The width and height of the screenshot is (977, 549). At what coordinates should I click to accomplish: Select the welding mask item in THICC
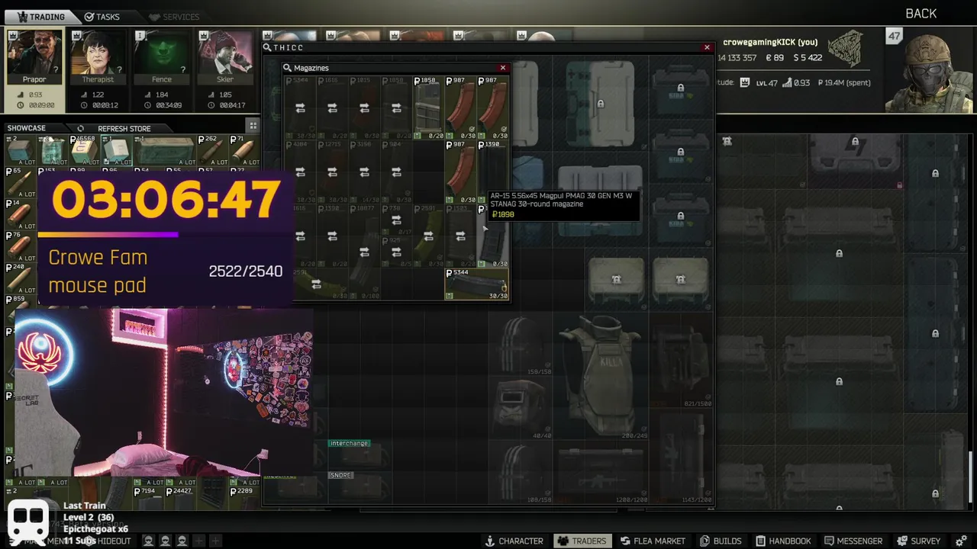tap(521, 409)
